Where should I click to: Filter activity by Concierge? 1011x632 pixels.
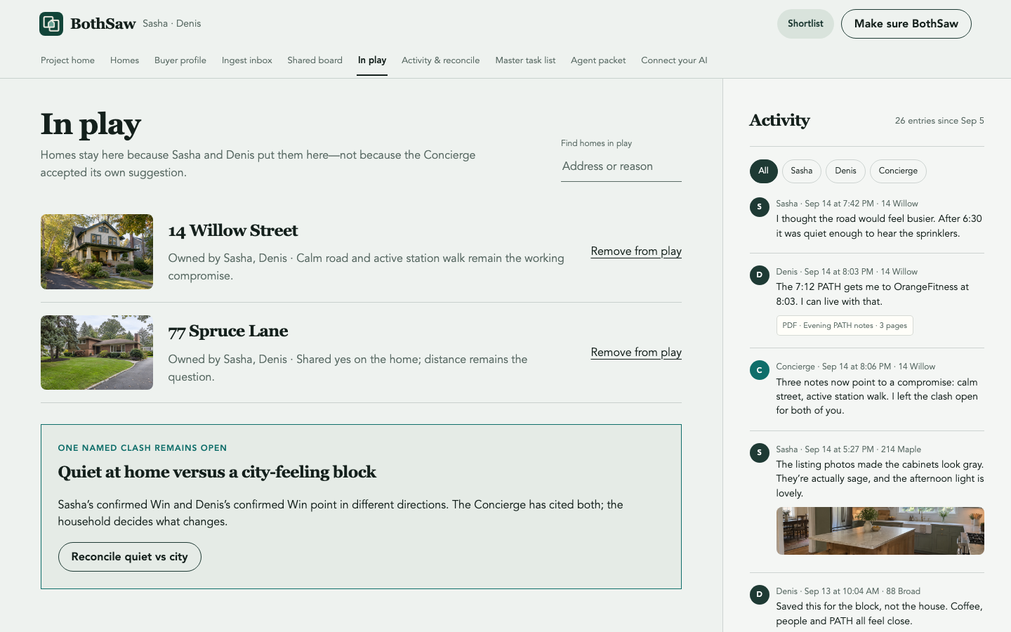click(x=898, y=171)
